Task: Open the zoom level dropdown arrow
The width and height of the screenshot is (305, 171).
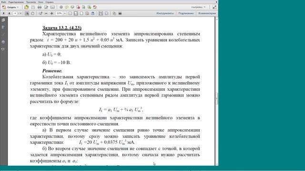Action: pos(65,13)
